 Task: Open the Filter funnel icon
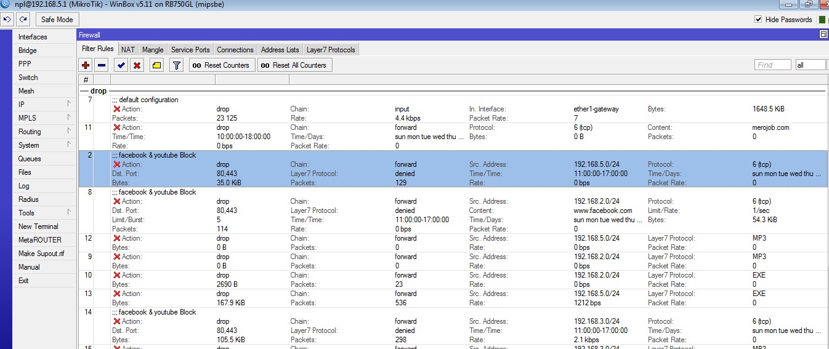coord(176,65)
